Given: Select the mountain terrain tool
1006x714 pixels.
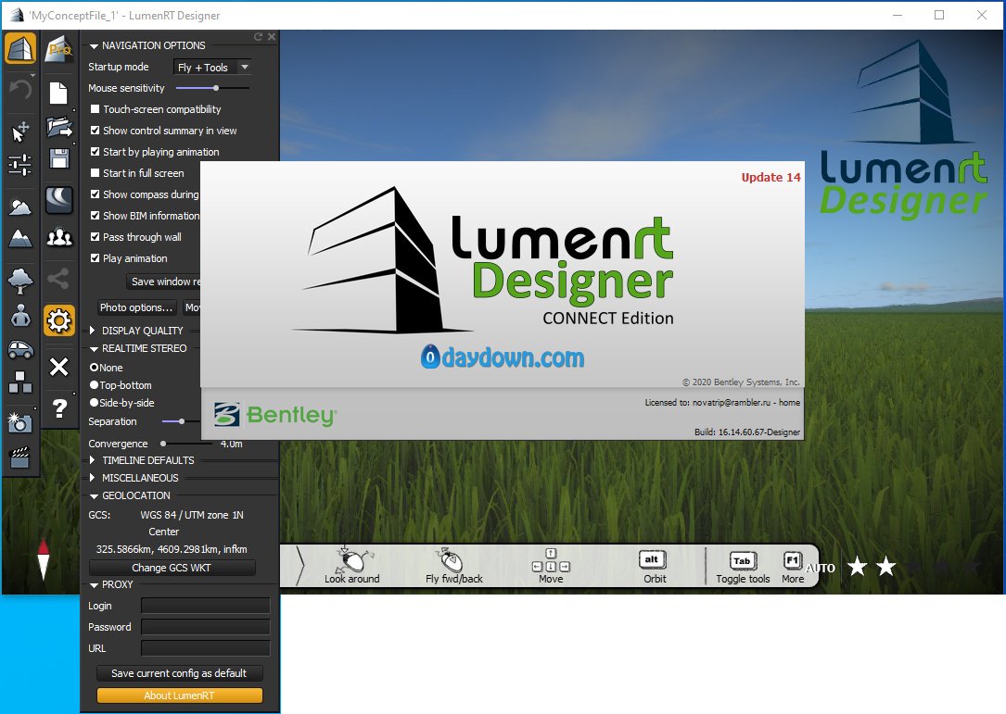Looking at the screenshot, I should pos(19,238).
